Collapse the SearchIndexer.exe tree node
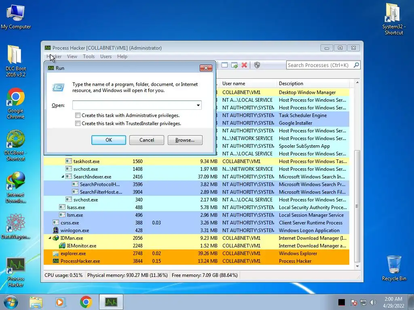This screenshot has width=414, height=310. coord(63,177)
